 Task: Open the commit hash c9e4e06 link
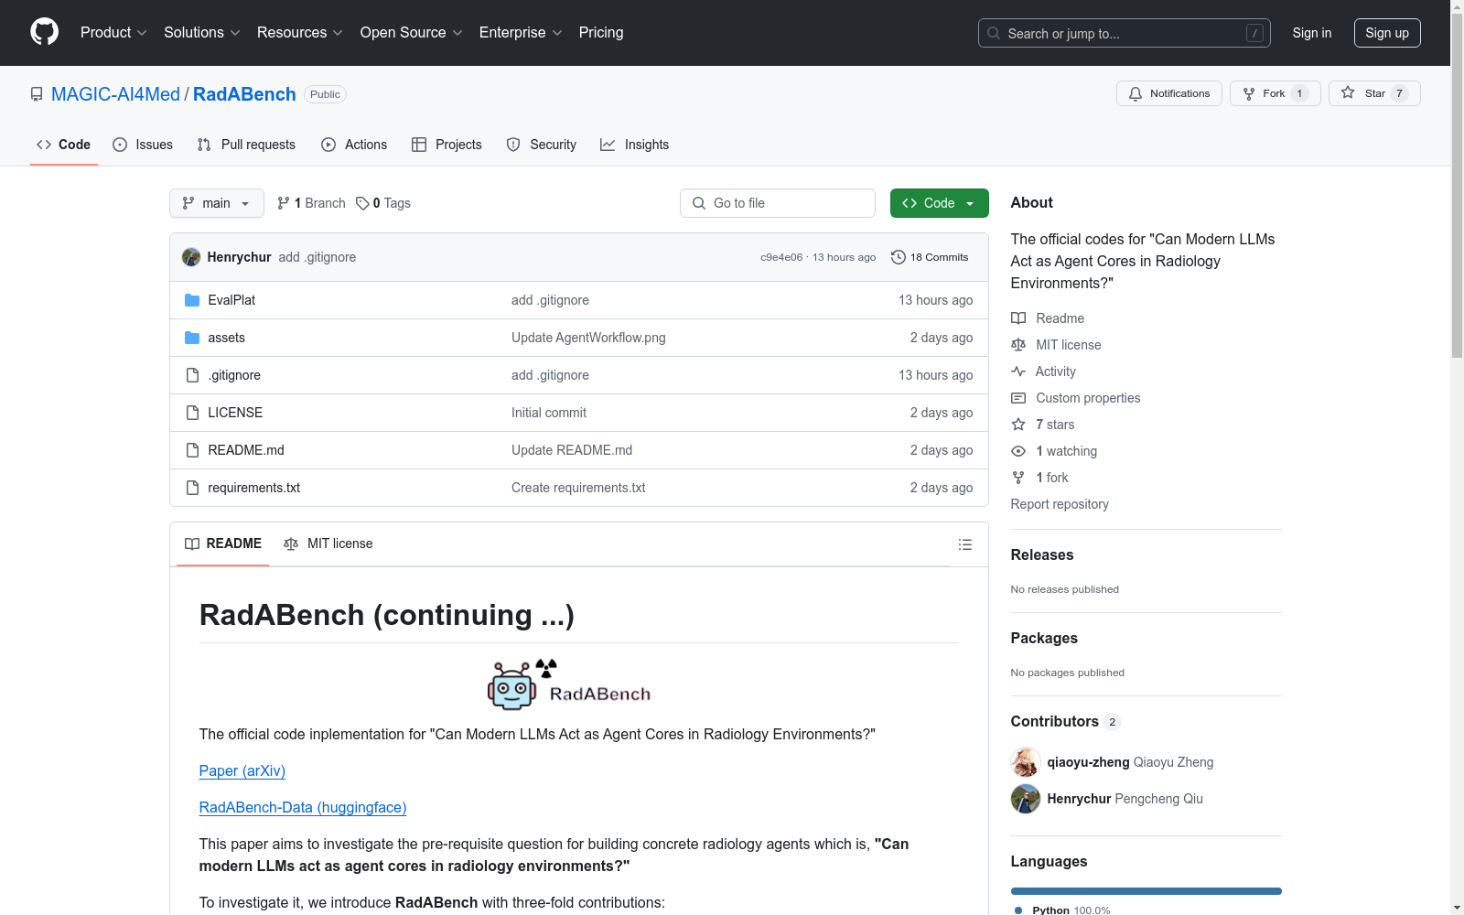point(781,257)
